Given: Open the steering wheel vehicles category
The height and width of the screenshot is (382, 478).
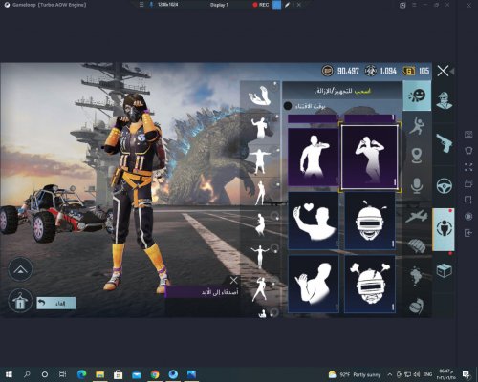Looking at the screenshot, I should [x=444, y=186].
